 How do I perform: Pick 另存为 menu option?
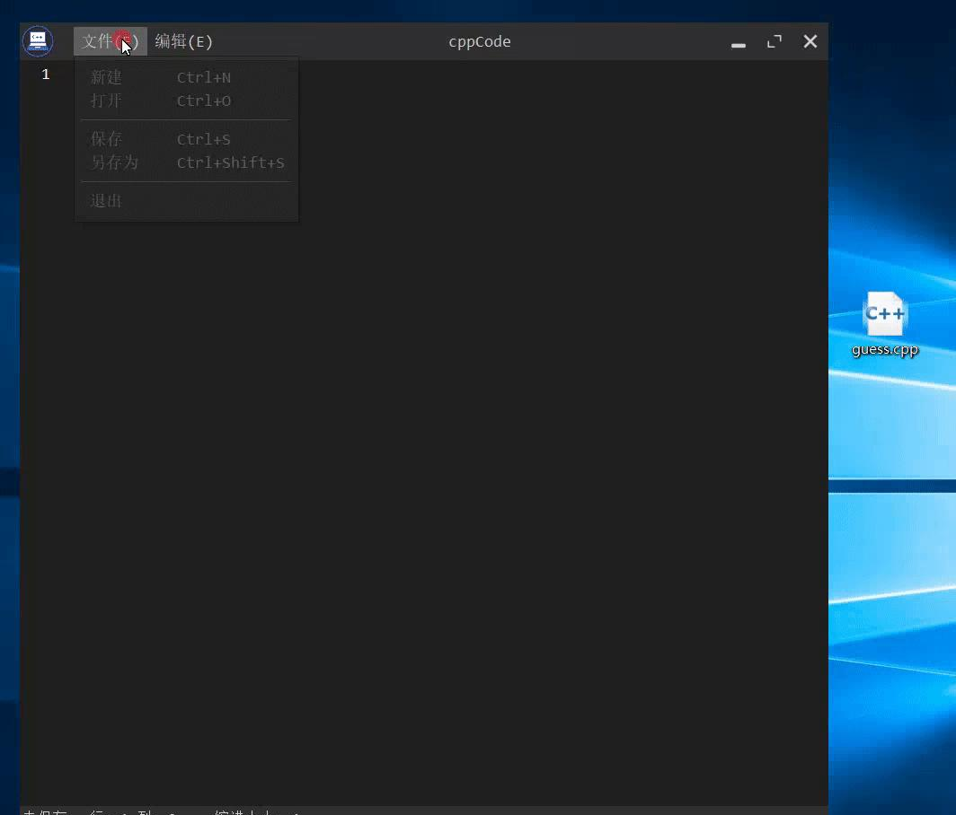(x=114, y=162)
